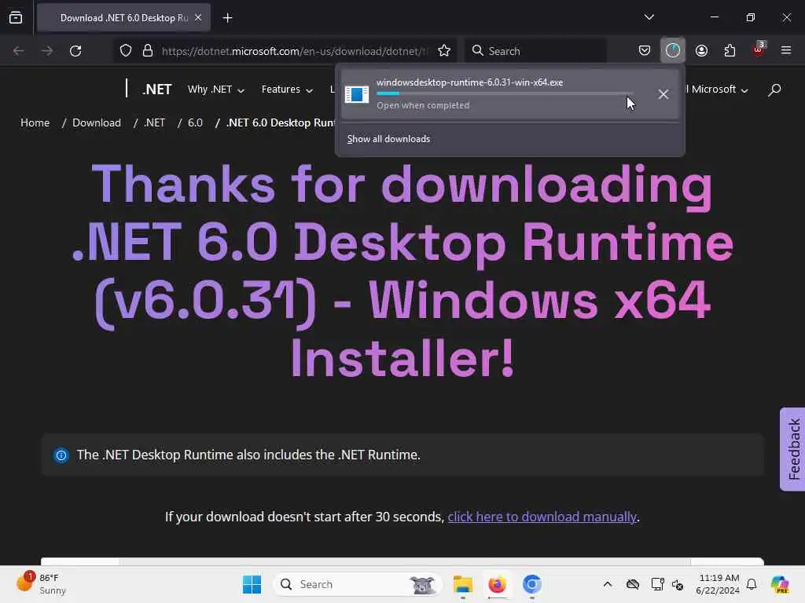
Task: Open OneDrive cloud tray icon
Action: click(633, 584)
